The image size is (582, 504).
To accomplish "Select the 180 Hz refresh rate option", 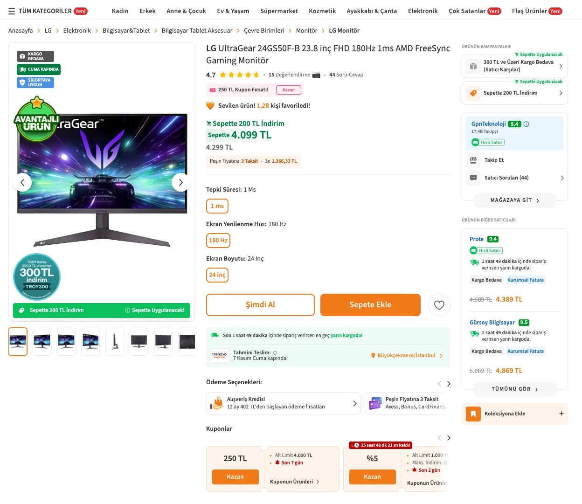I will coord(218,241).
